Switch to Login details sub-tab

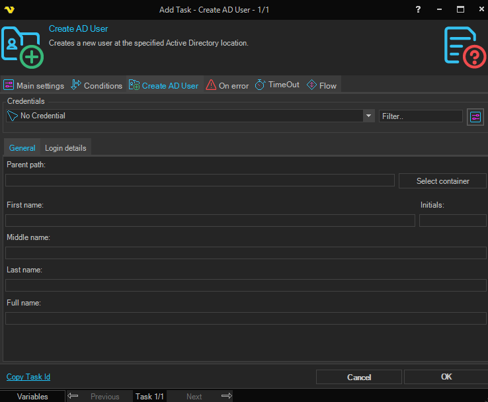(65, 148)
